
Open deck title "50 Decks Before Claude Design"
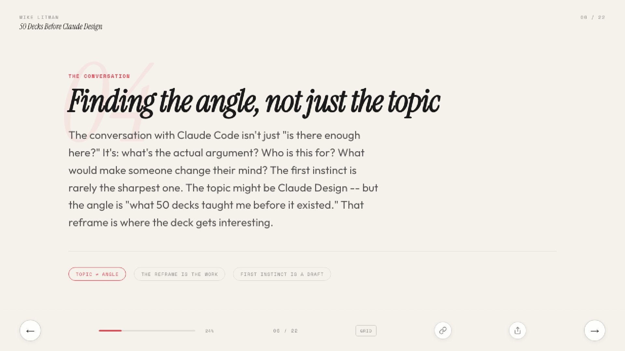tap(61, 27)
